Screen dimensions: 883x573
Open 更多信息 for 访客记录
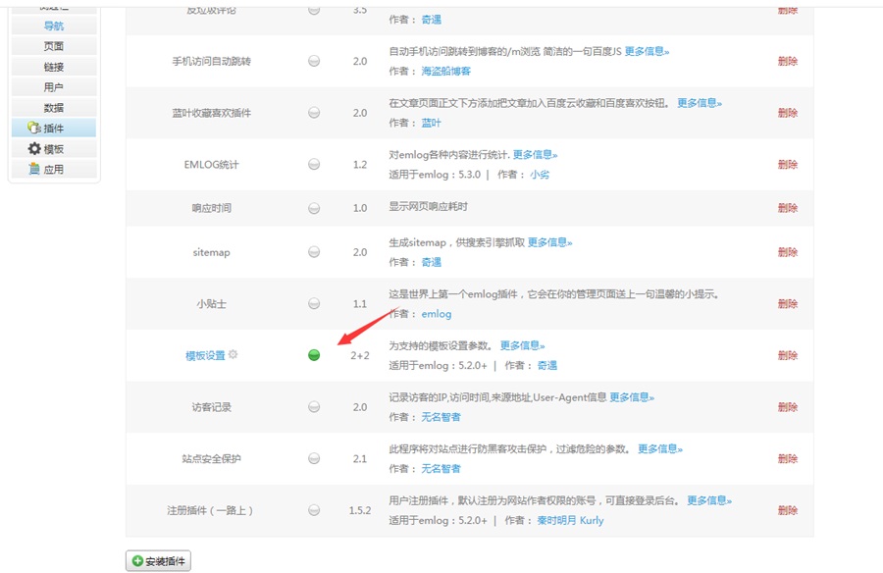(632, 397)
